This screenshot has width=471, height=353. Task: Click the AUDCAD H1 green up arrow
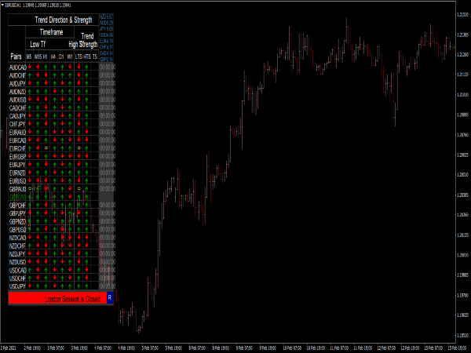pos(46,67)
